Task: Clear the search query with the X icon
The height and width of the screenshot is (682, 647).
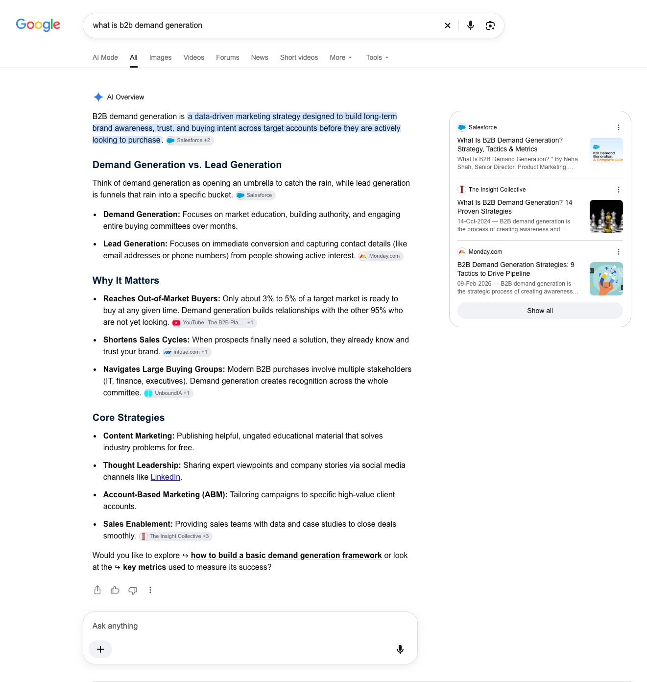Action: point(447,25)
